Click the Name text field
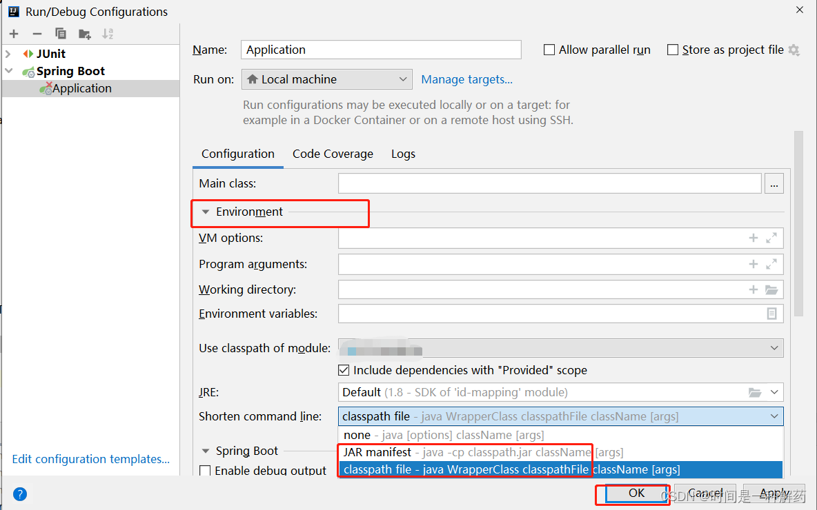Image resolution: width=817 pixels, height=510 pixels. [x=381, y=50]
